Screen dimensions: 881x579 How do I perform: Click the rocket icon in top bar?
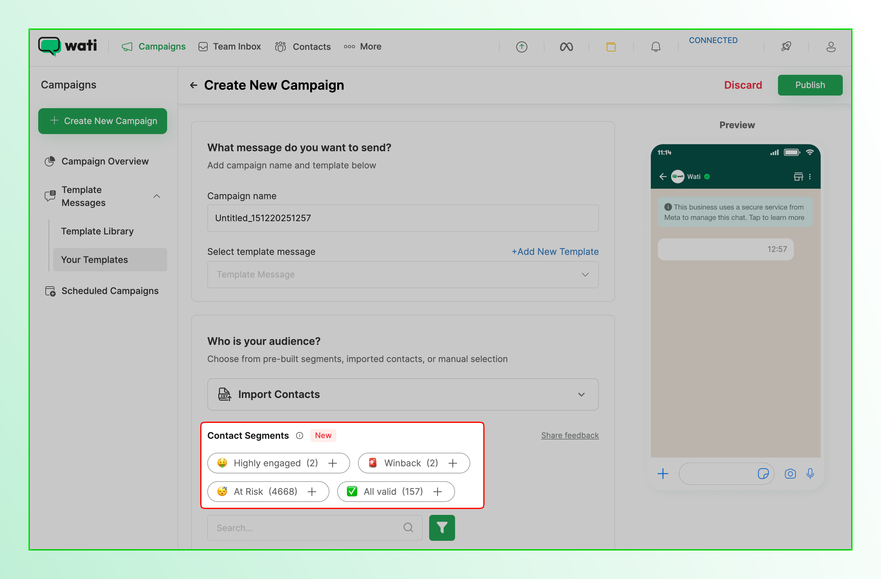[x=786, y=47]
